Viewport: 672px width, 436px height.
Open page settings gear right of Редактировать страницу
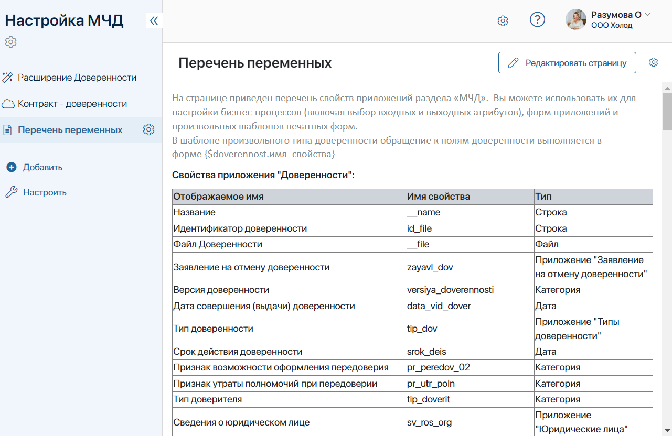click(653, 62)
